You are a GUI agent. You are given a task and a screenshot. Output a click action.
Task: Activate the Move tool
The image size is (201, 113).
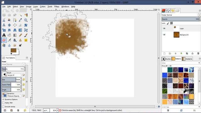pos(9,25)
